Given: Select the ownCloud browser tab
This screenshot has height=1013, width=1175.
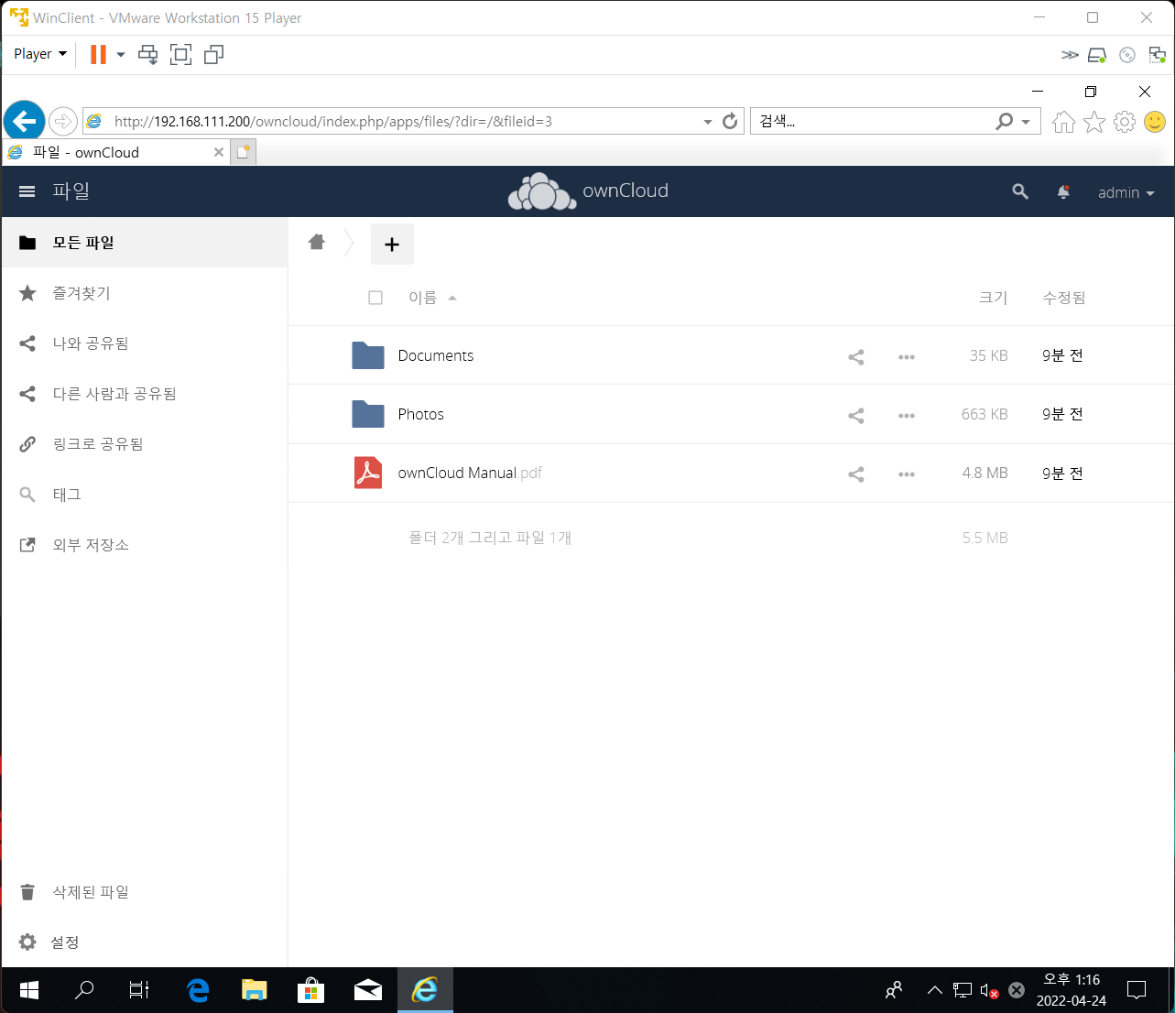Looking at the screenshot, I should coord(115,152).
